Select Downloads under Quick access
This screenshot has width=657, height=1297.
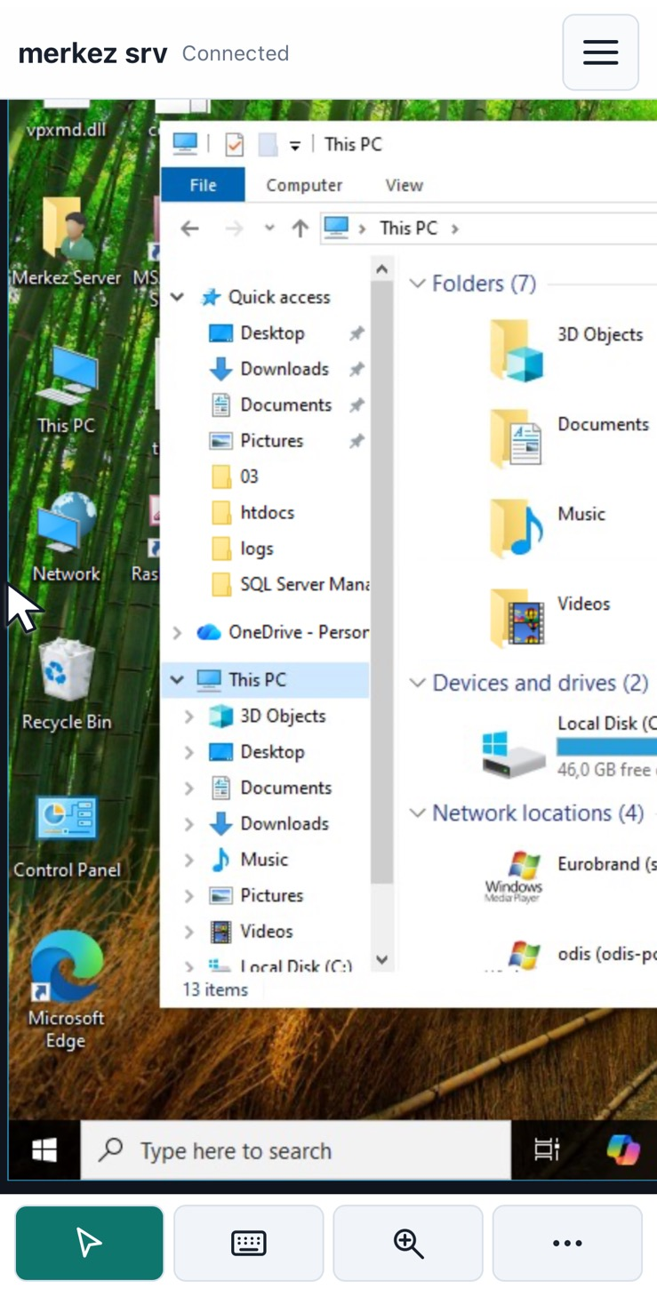point(284,369)
